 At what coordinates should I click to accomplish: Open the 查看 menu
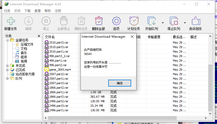(x=38, y=11)
